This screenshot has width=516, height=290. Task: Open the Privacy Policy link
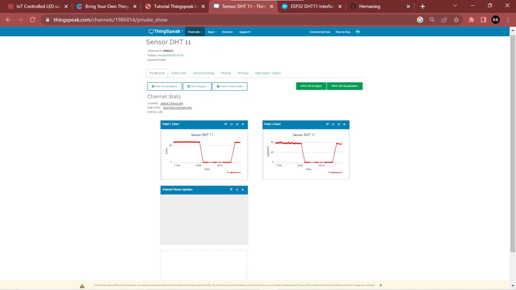[304, 285]
